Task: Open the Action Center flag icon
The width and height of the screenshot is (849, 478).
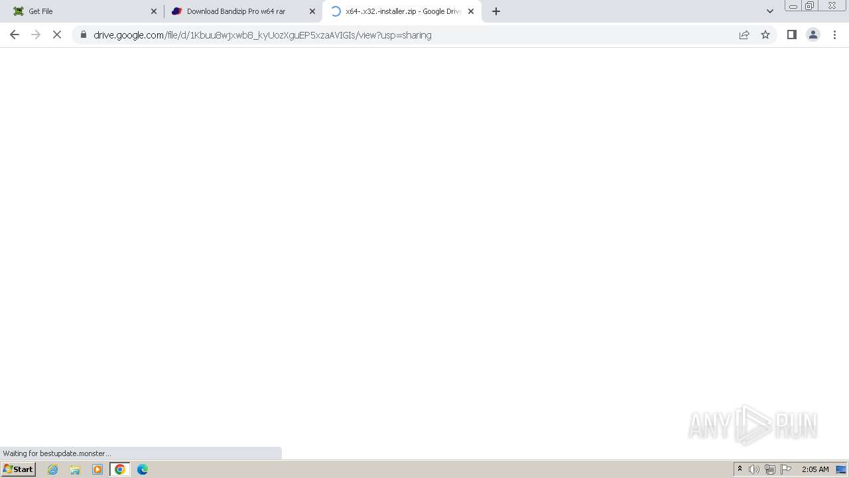Action: 786,469
